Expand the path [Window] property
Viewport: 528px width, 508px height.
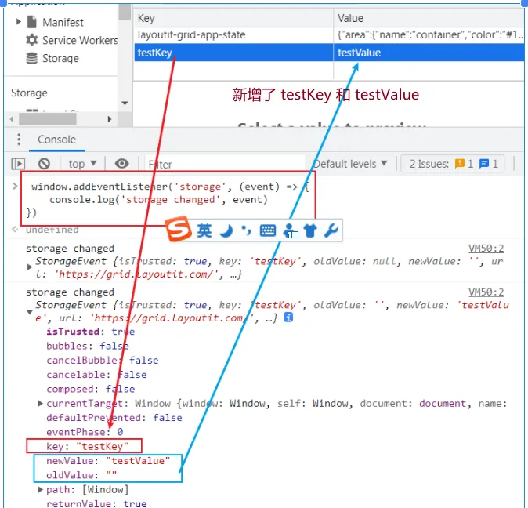click(x=41, y=489)
